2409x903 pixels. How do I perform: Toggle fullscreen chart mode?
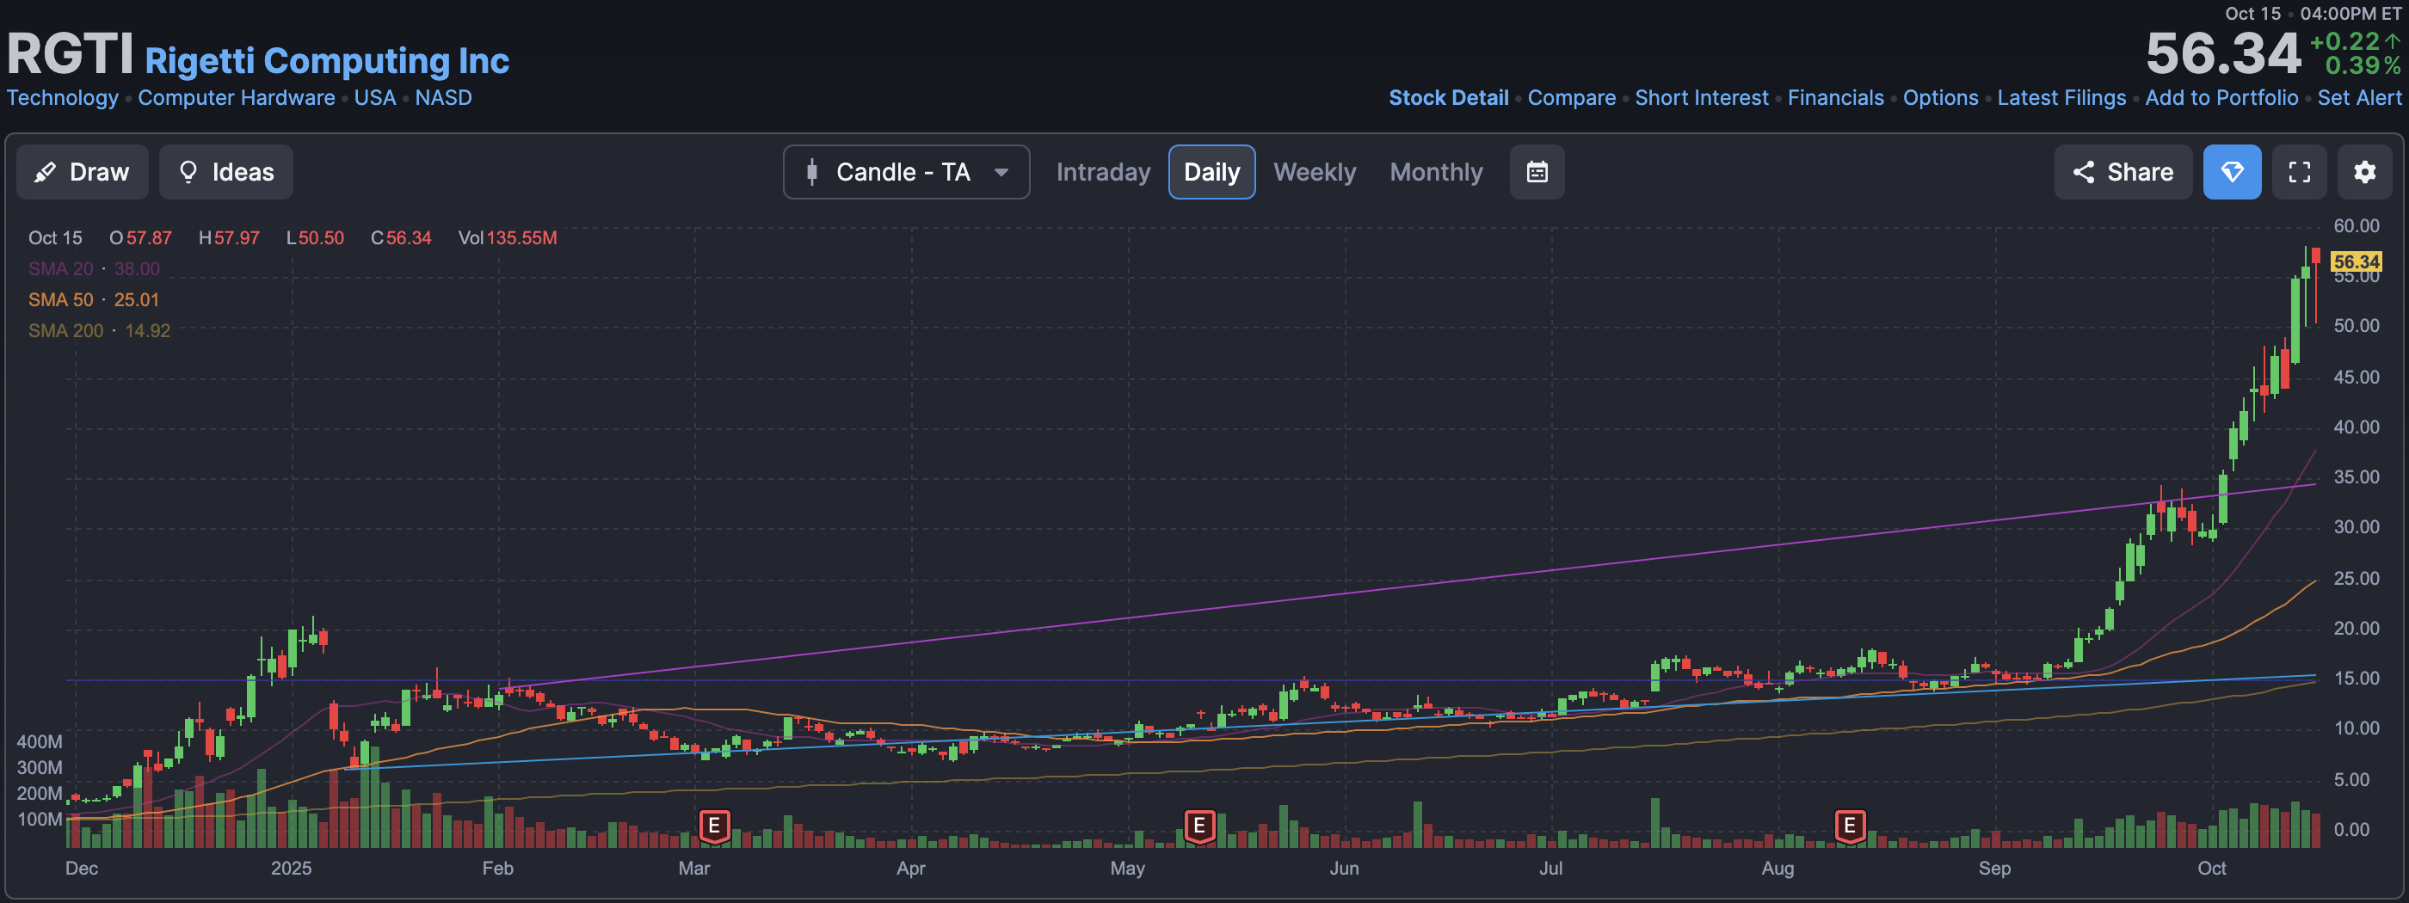click(x=2299, y=172)
